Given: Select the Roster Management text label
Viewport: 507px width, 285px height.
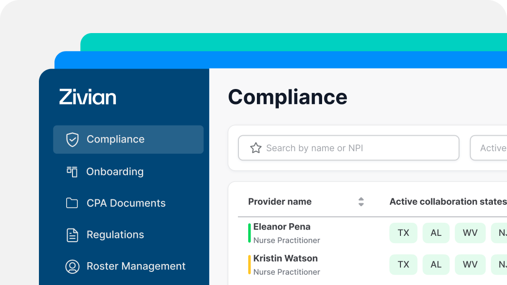Looking at the screenshot, I should [x=136, y=267].
